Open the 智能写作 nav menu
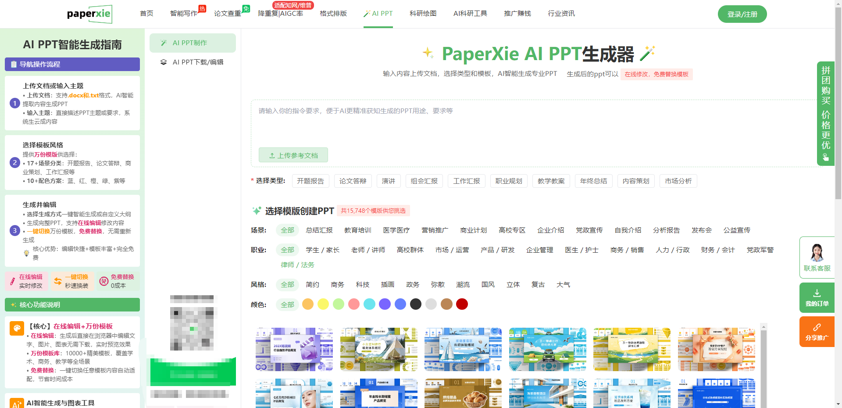 pos(183,14)
